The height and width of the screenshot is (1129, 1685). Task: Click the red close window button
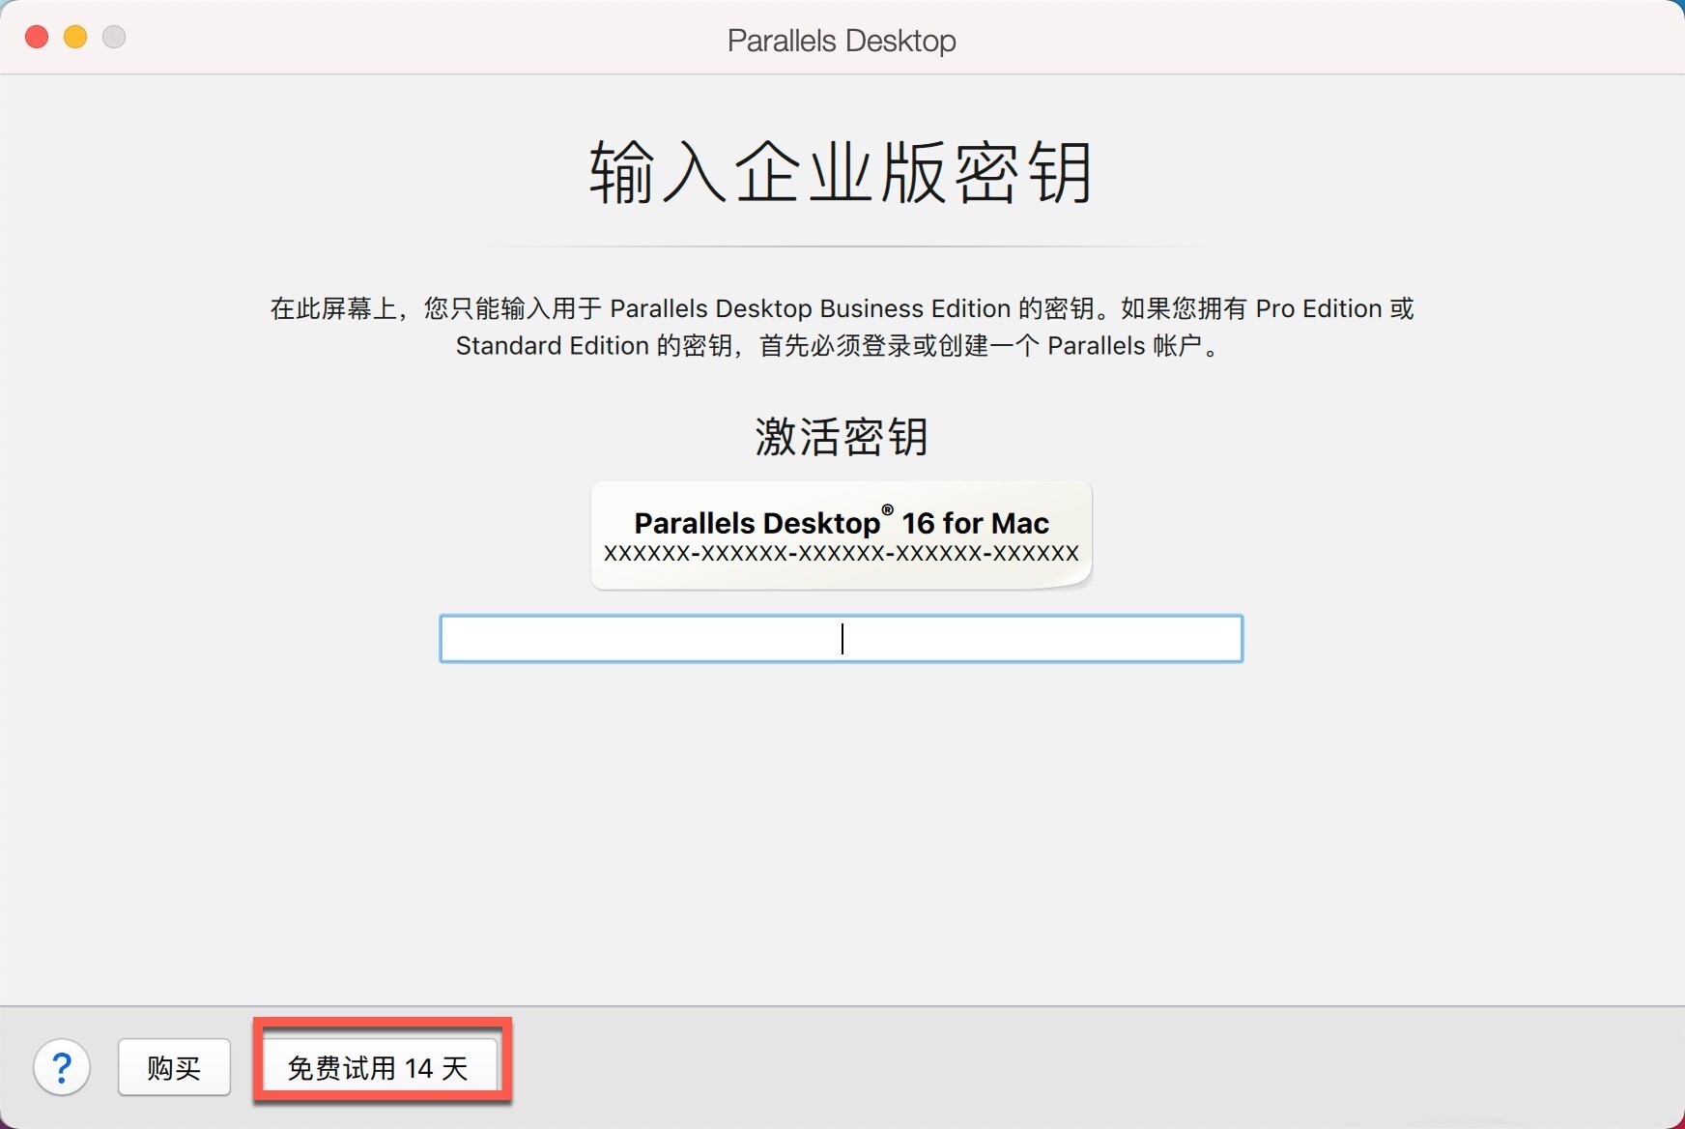pos(36,37)
